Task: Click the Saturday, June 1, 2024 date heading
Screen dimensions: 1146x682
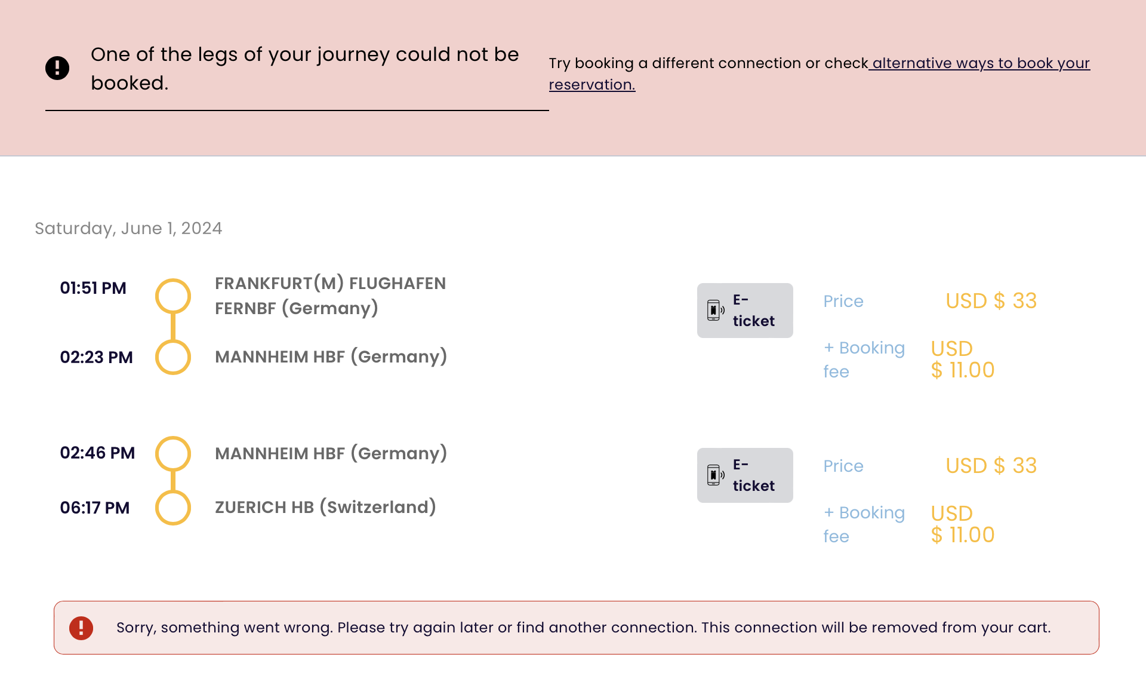Action: click(x=128, y=228)
